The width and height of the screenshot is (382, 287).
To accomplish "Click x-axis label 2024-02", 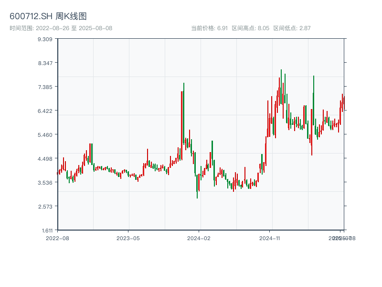I will tap(199, 238).
